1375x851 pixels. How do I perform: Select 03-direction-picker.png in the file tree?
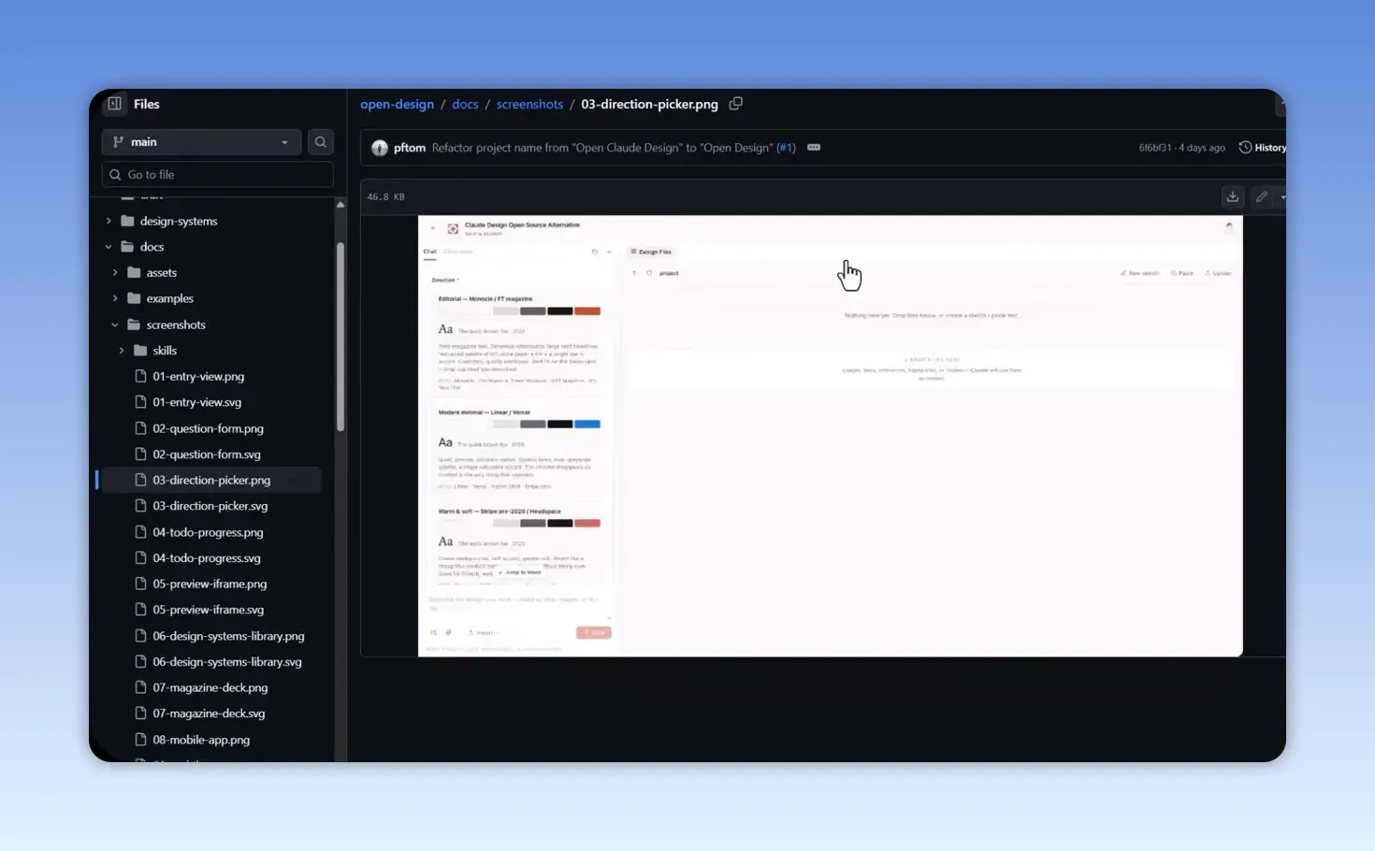211,480
